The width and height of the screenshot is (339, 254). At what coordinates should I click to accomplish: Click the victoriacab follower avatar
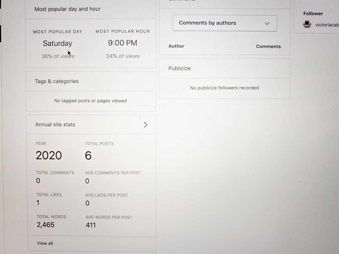coord(307,24)
